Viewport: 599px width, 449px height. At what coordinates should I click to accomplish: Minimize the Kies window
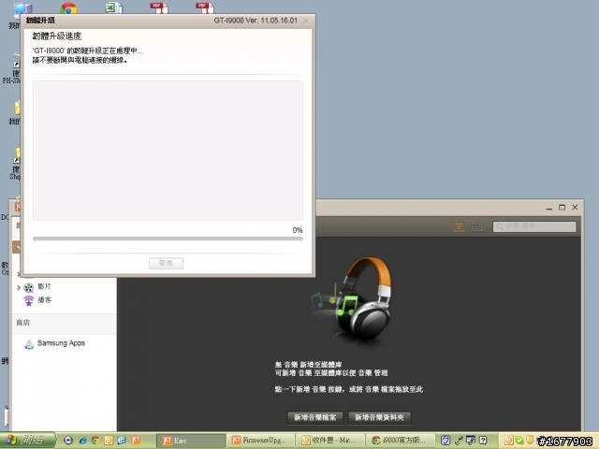point(549,208)
